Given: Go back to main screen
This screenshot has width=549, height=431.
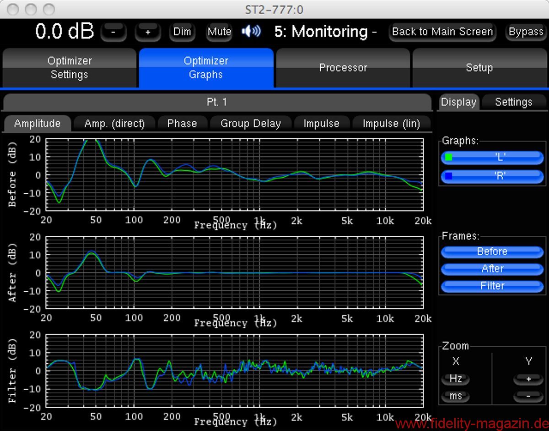Looking at the screenshot, I should (442, 32).
